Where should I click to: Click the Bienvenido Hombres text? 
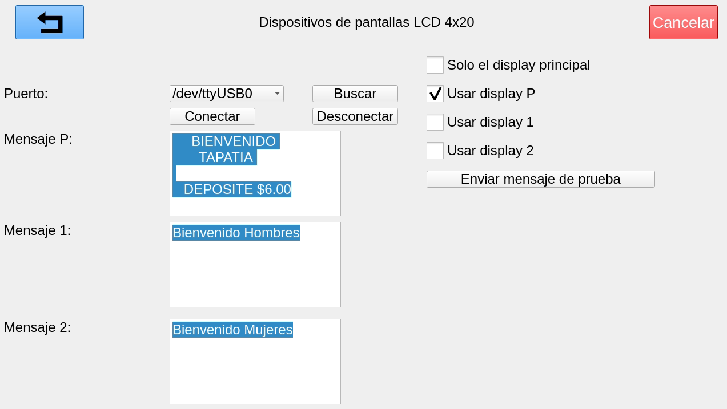pos(236,233)
